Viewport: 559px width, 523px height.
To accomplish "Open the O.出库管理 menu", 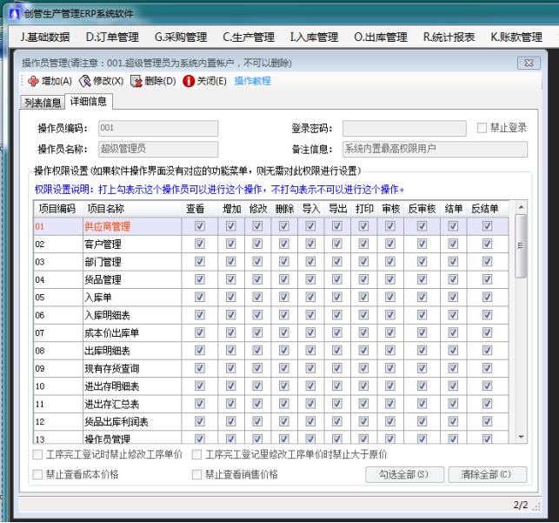I will tap(381, 37).
